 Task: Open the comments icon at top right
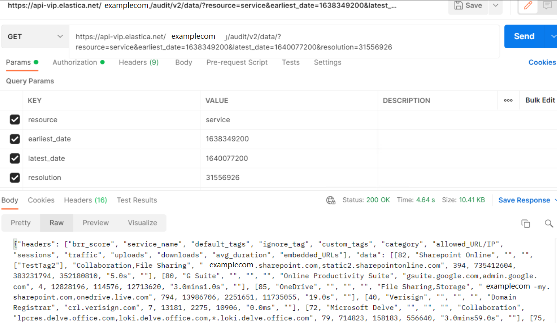click(547, 6)
